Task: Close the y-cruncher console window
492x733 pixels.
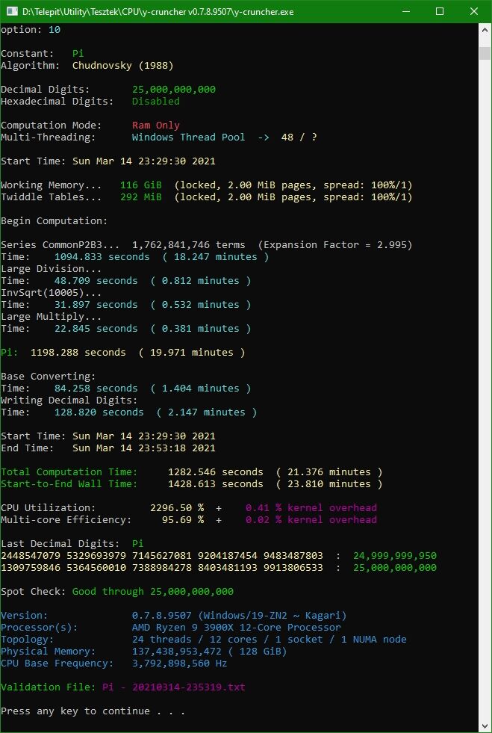Action: coord(473,12)
